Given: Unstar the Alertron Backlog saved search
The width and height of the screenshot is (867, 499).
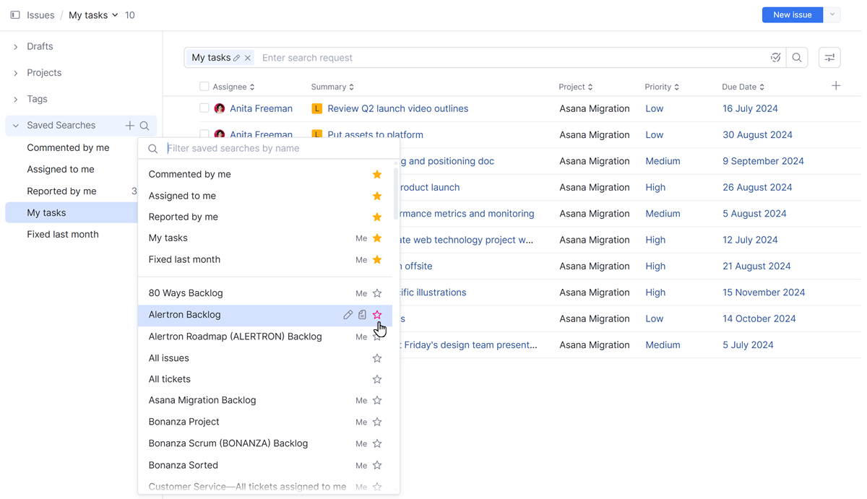Looking at the screenshot, I should click(x=376, y=314).
